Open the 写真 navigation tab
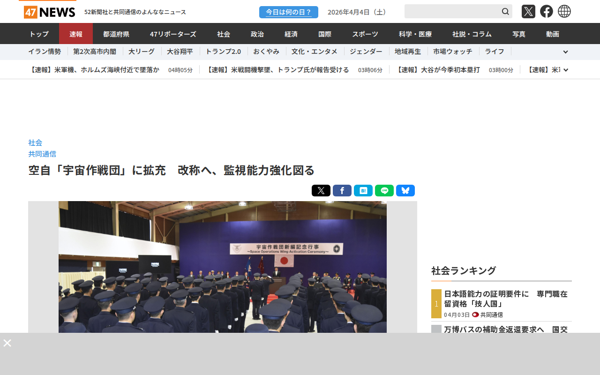The height and width of the screenshot is (375, 600). pyautogui.click(x=519, y=34)
